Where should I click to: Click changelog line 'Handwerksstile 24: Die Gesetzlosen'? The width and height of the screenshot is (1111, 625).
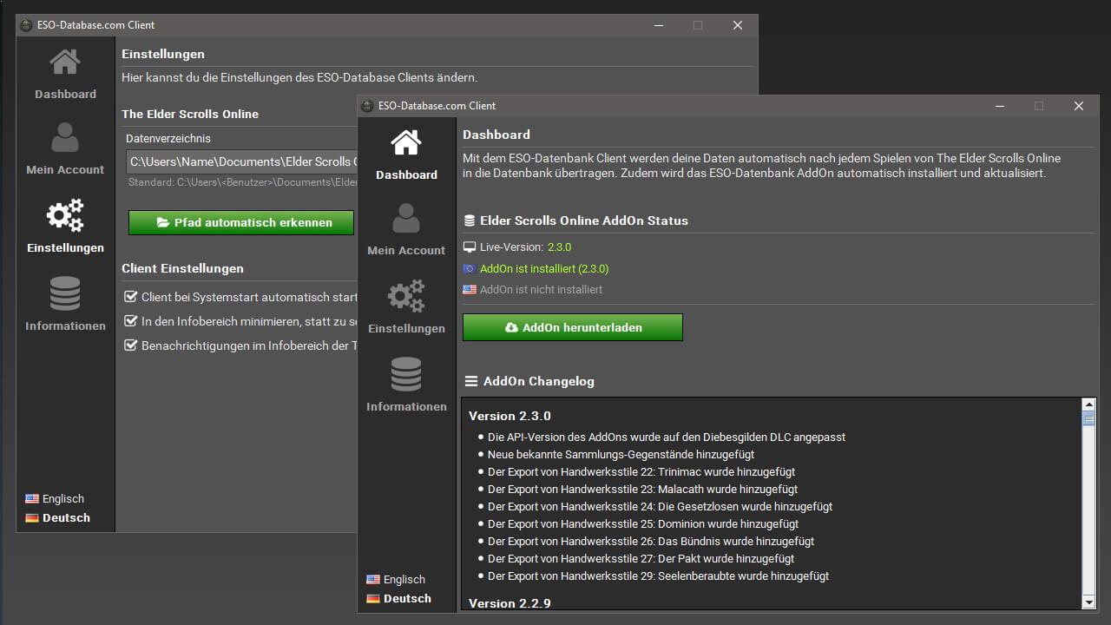pyautogui.click(x=660, y=507)
